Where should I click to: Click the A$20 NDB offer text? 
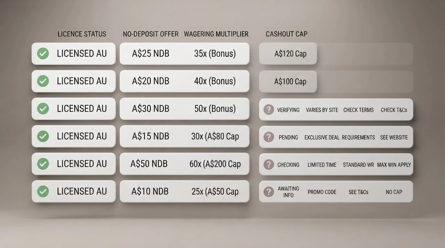[x=151, y=81]
